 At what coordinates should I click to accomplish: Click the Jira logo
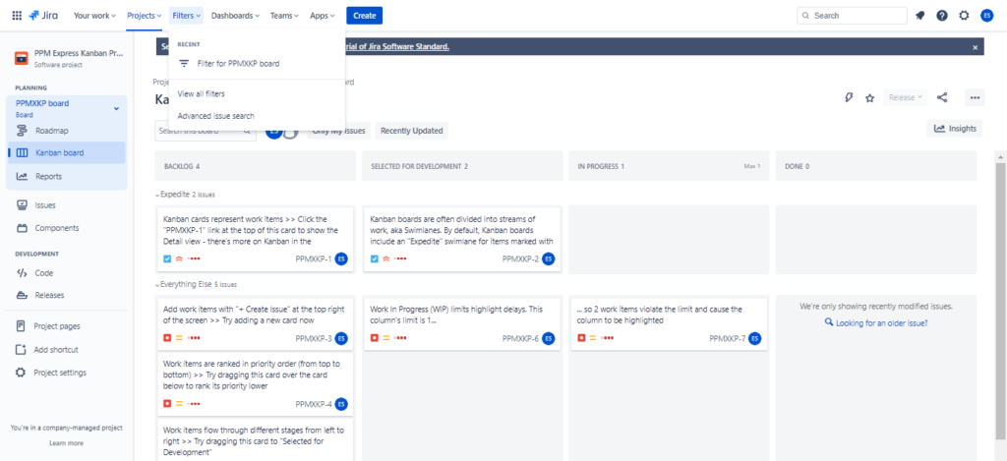[43, 16]
